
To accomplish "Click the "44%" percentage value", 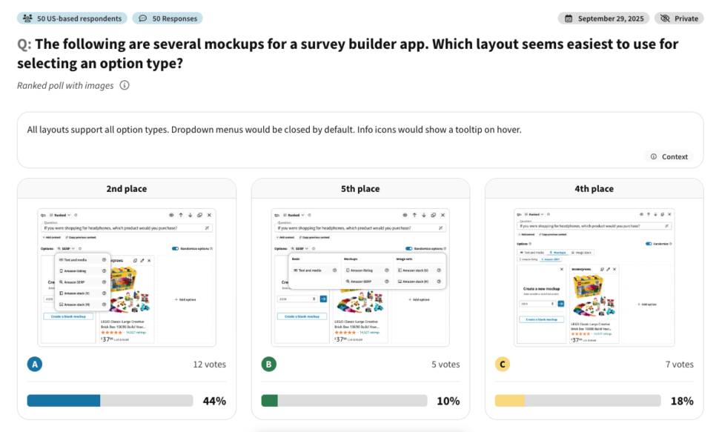I will tap(215, 401).
